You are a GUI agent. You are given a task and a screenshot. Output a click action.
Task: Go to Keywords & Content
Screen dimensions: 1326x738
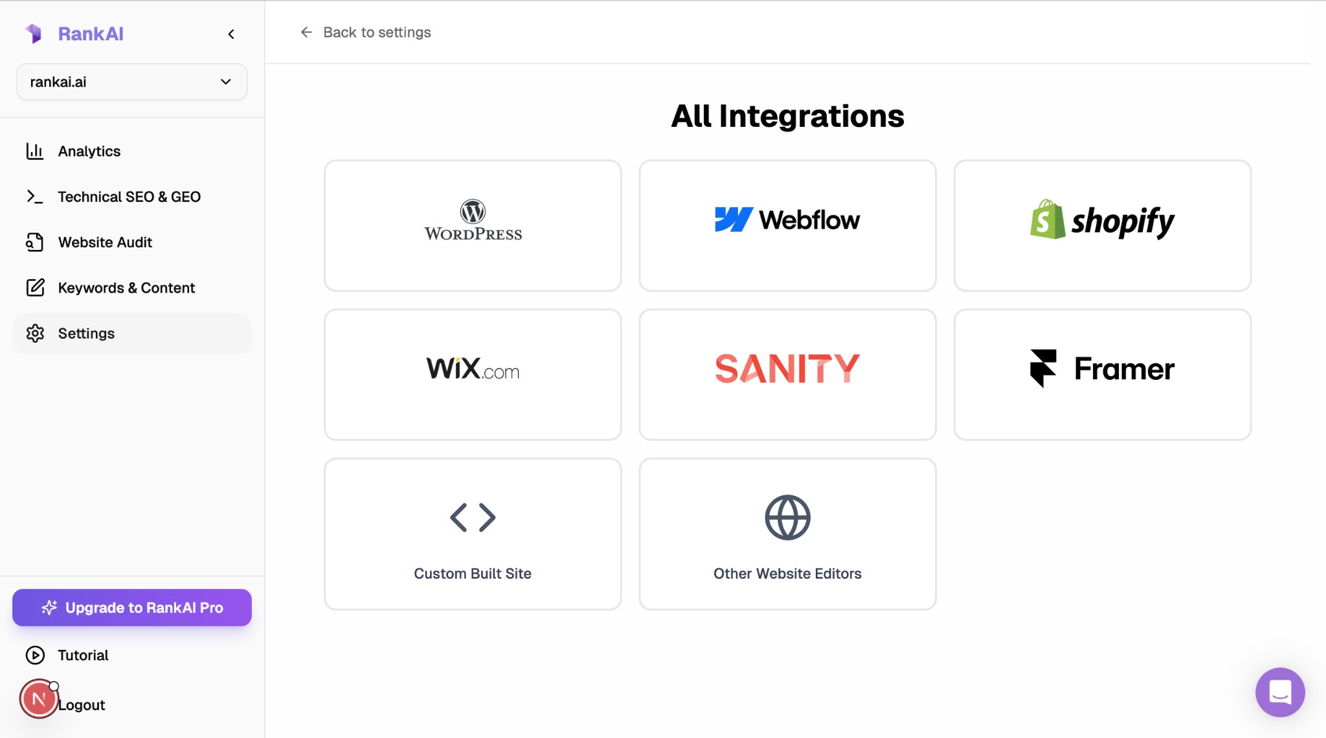click(x=126, y=287)
